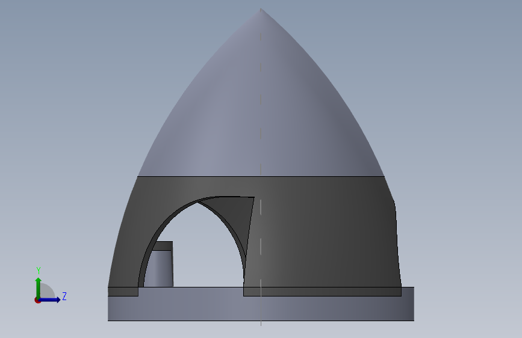The image size is (522, 338).
Task: Click the blue Z axis arrow
Action: point(49,300)
